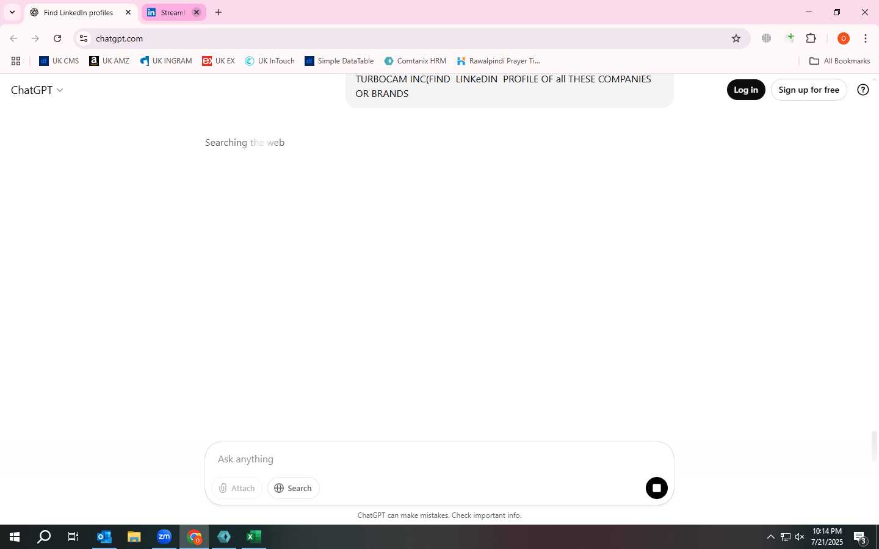
Task: Open the UK EX bookmark
Action: 219,61
